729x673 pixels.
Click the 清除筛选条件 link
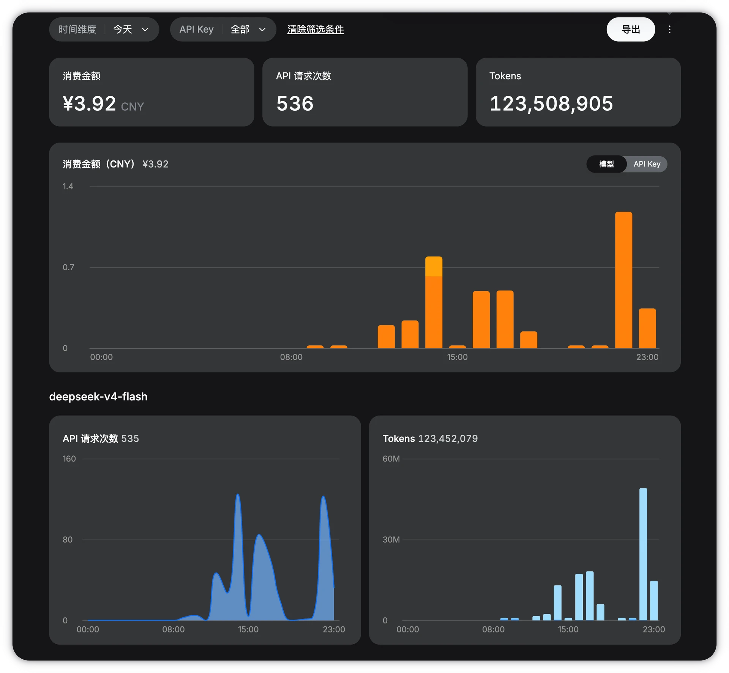[x=316, y=29]
